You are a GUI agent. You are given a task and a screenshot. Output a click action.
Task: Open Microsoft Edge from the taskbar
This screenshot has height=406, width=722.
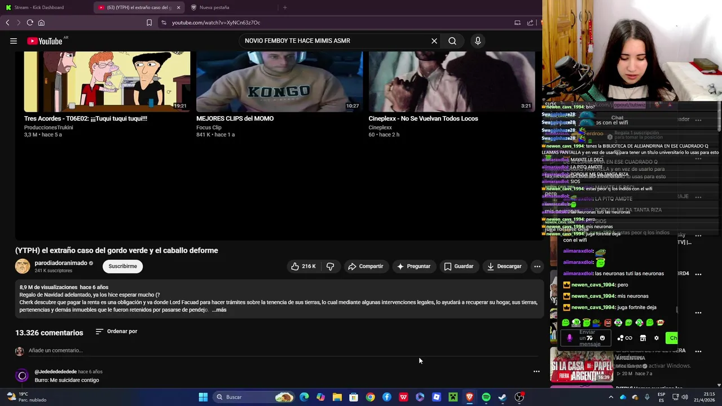304,397
